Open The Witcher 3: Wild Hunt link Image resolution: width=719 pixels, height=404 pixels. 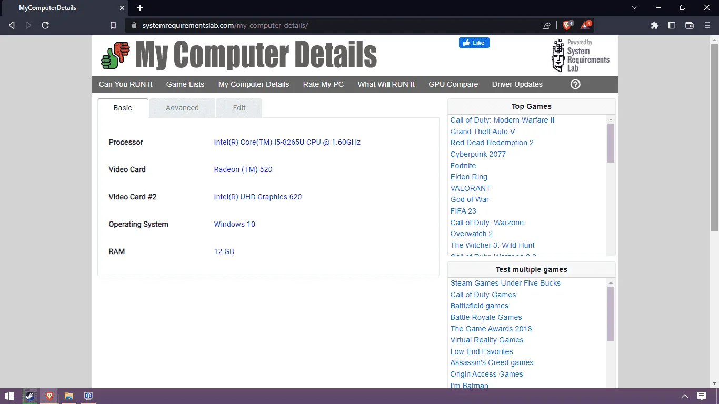[493, 245]
